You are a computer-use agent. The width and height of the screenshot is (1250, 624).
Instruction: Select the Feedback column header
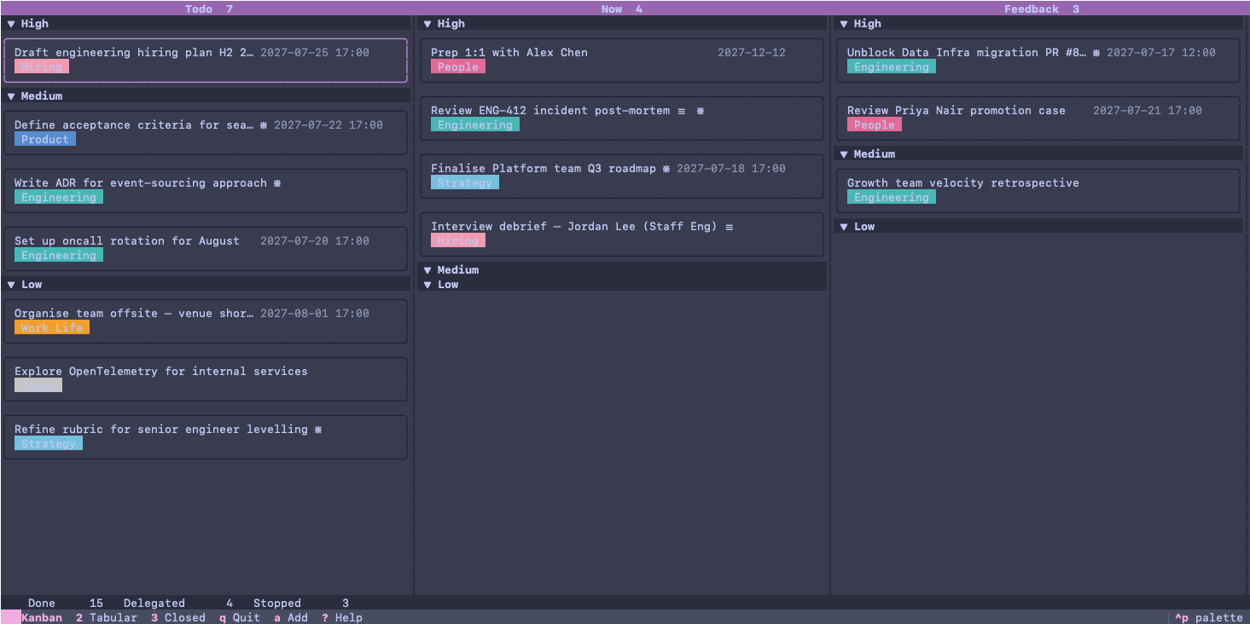[x=1042, y=9]
